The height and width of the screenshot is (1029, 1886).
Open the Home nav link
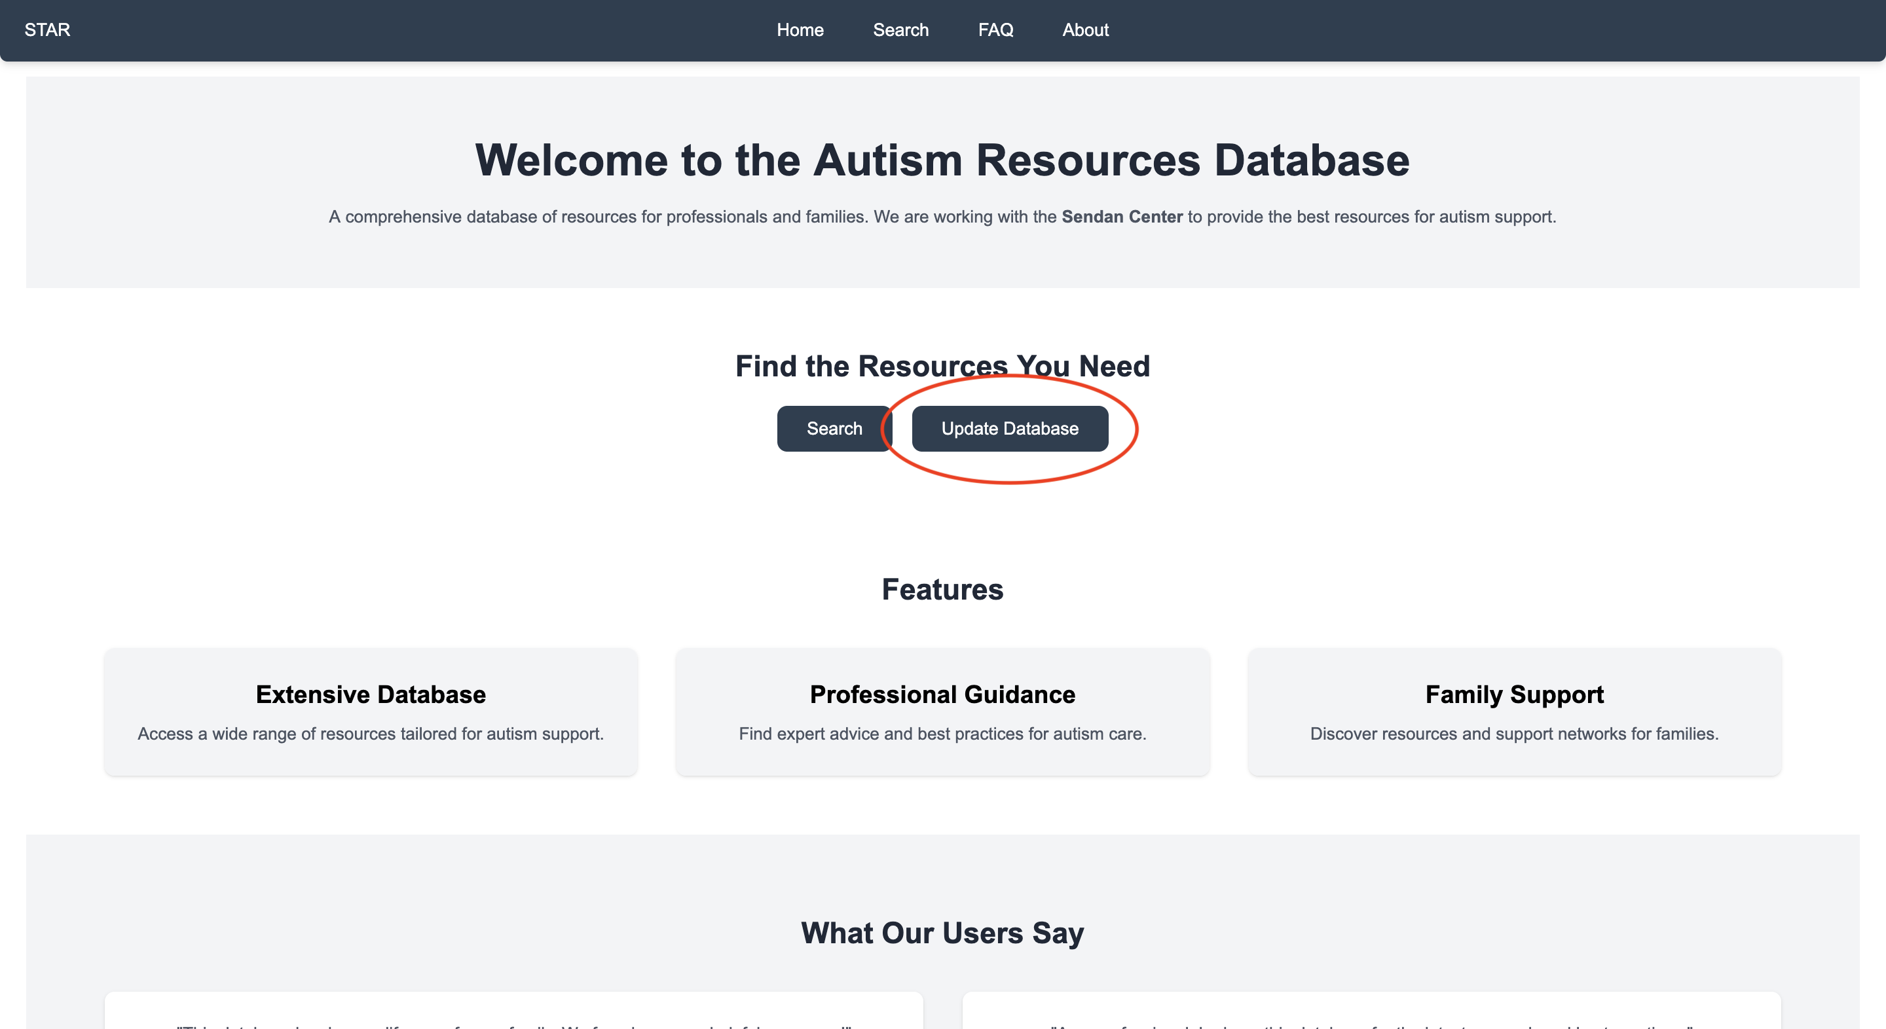click(x=800, y=30)
